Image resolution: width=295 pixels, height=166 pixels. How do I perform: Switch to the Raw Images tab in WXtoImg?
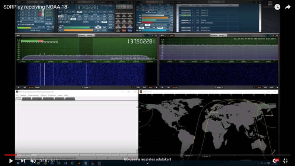[x=37, y=99]
